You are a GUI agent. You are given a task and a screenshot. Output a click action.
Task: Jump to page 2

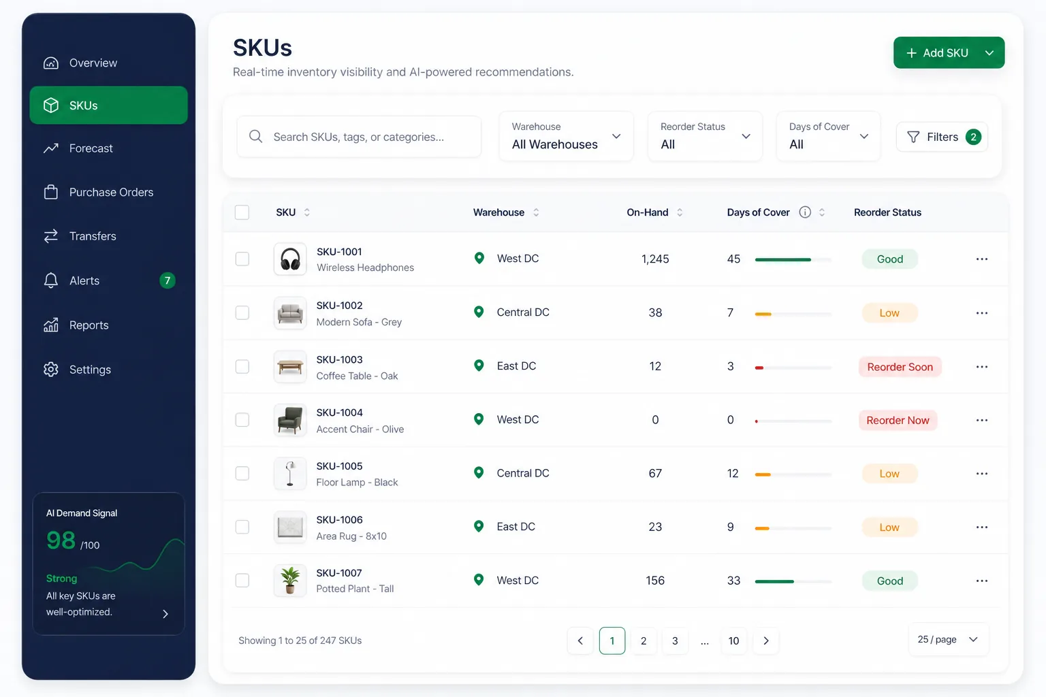point(644,641)
